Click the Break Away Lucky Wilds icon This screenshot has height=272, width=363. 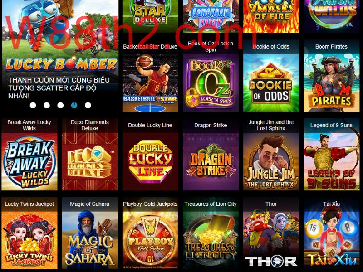29,161
